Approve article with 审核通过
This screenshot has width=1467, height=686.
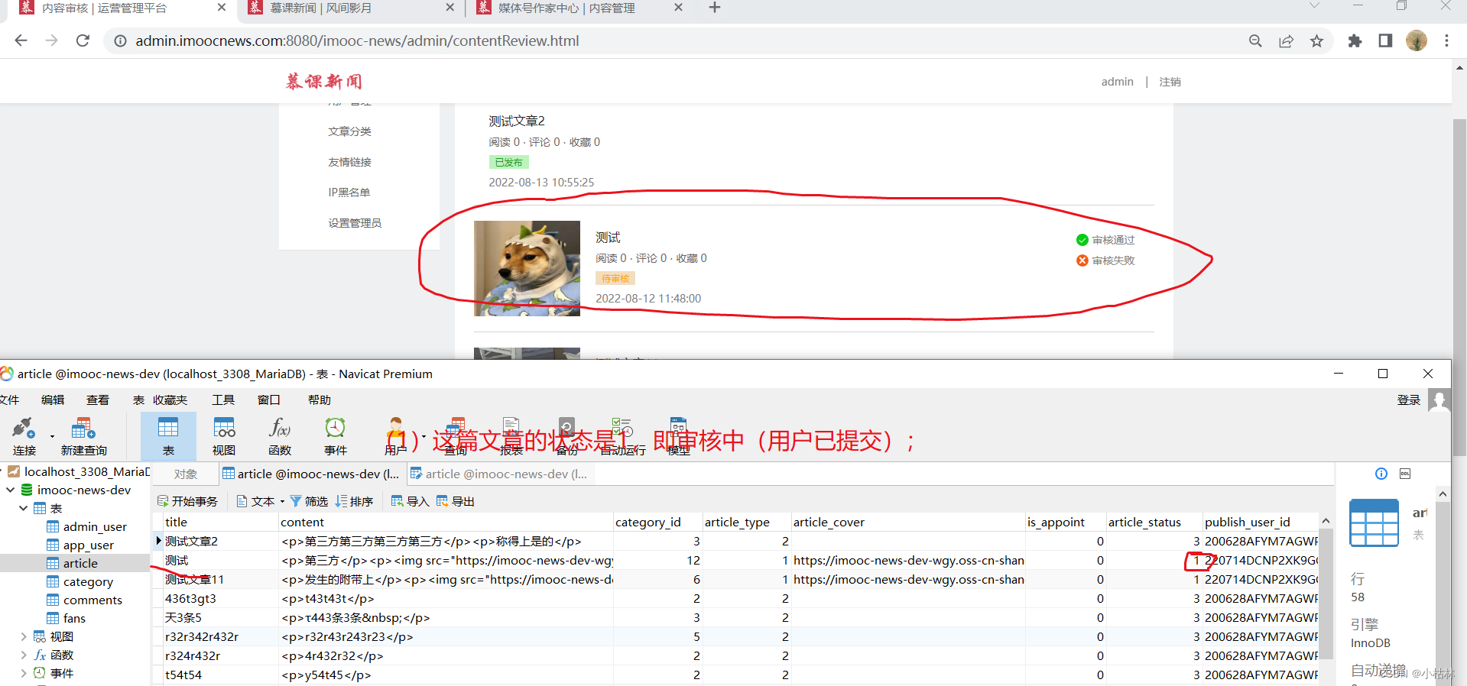pos(1105,240)
